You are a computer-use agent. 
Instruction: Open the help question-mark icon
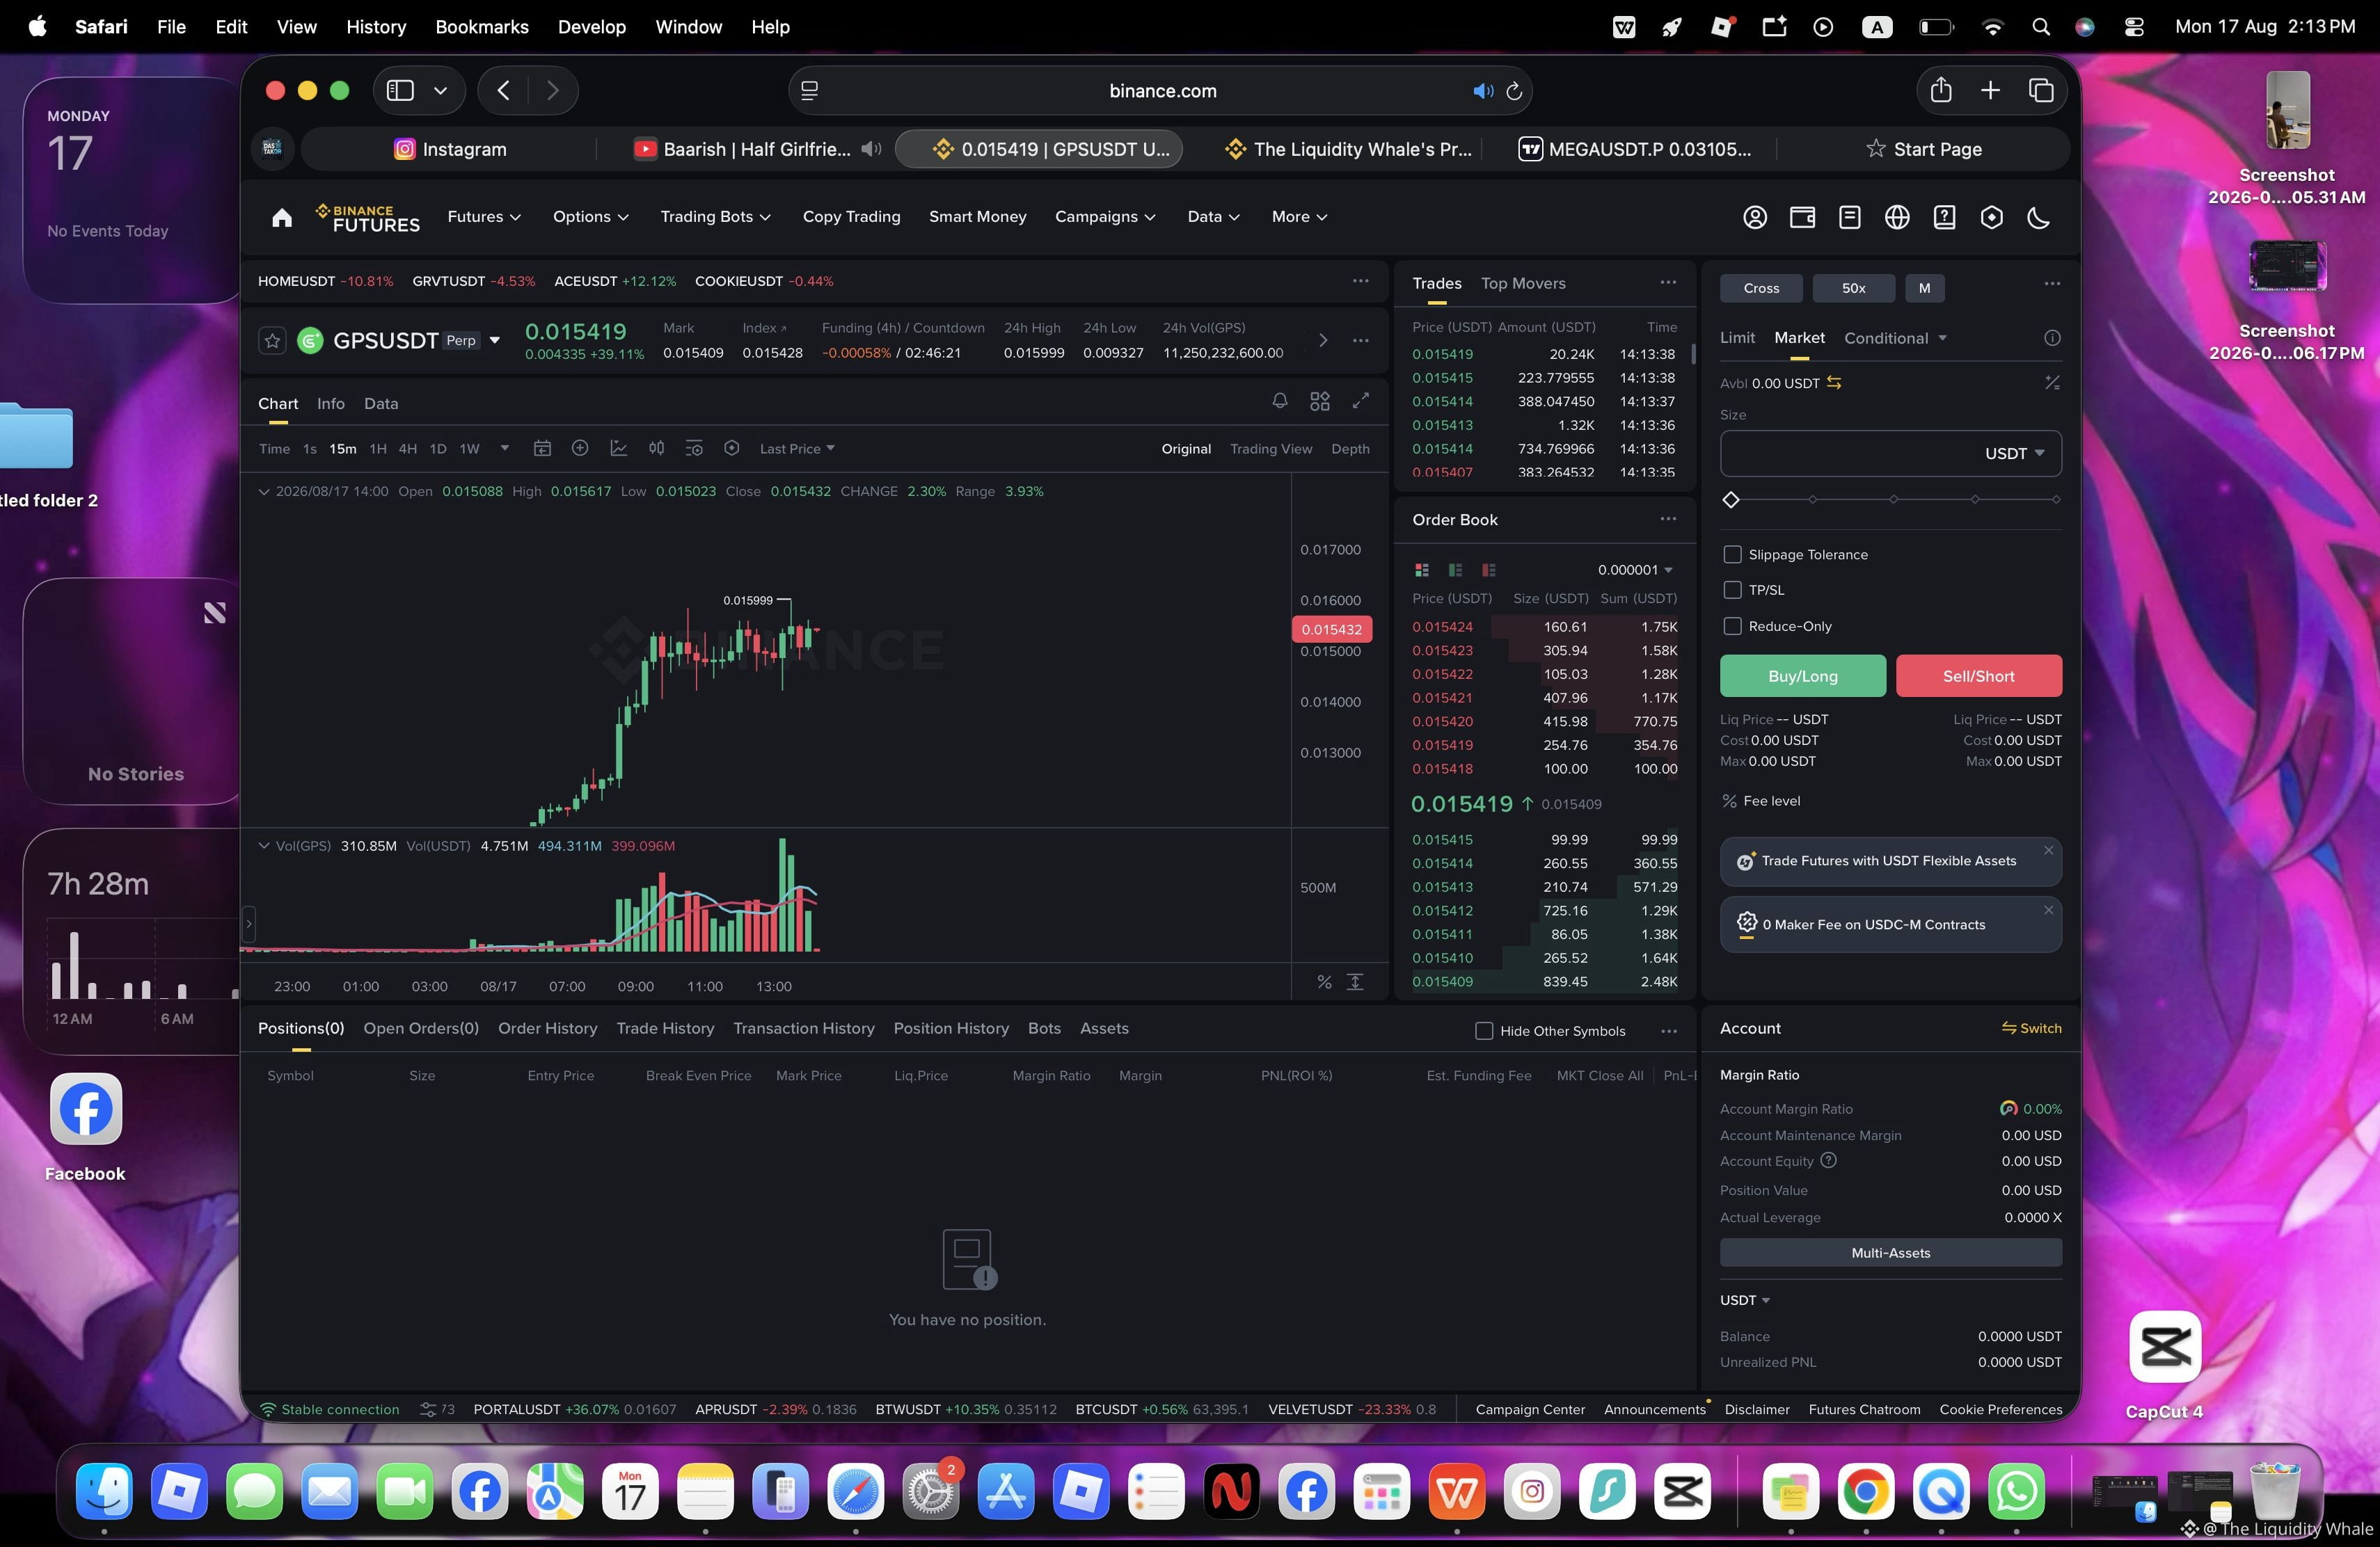click(1944, 217)
